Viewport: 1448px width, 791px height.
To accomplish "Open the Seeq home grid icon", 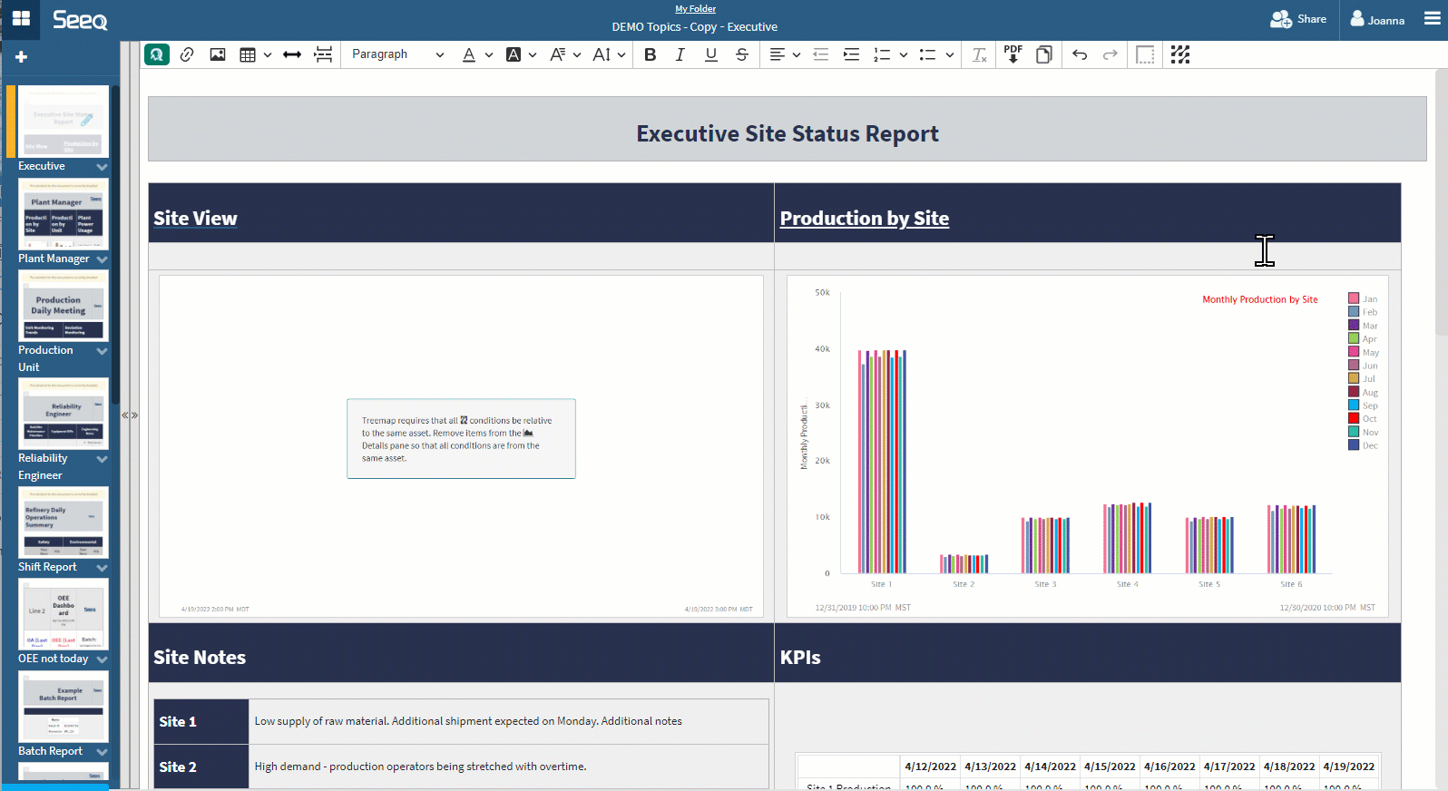I will (21, 19).
